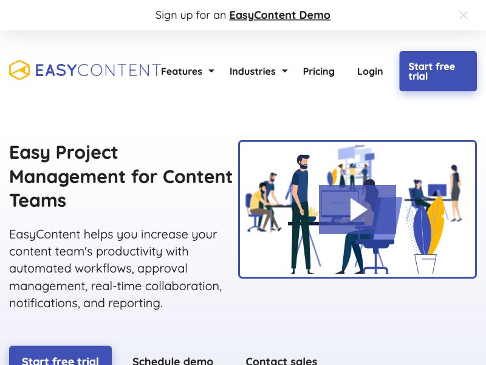The image size is (486, 365).
Task: Play the intro video
Action: (357, 209)
